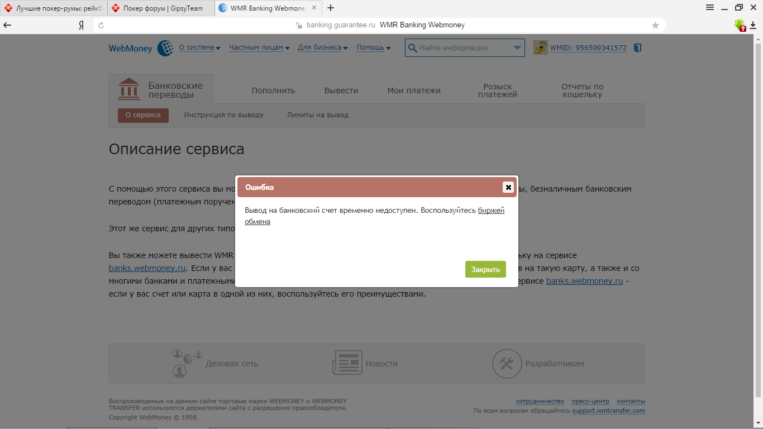Open the пресс-центр footer link
763x429 pixels.
(x=590, y=402)
